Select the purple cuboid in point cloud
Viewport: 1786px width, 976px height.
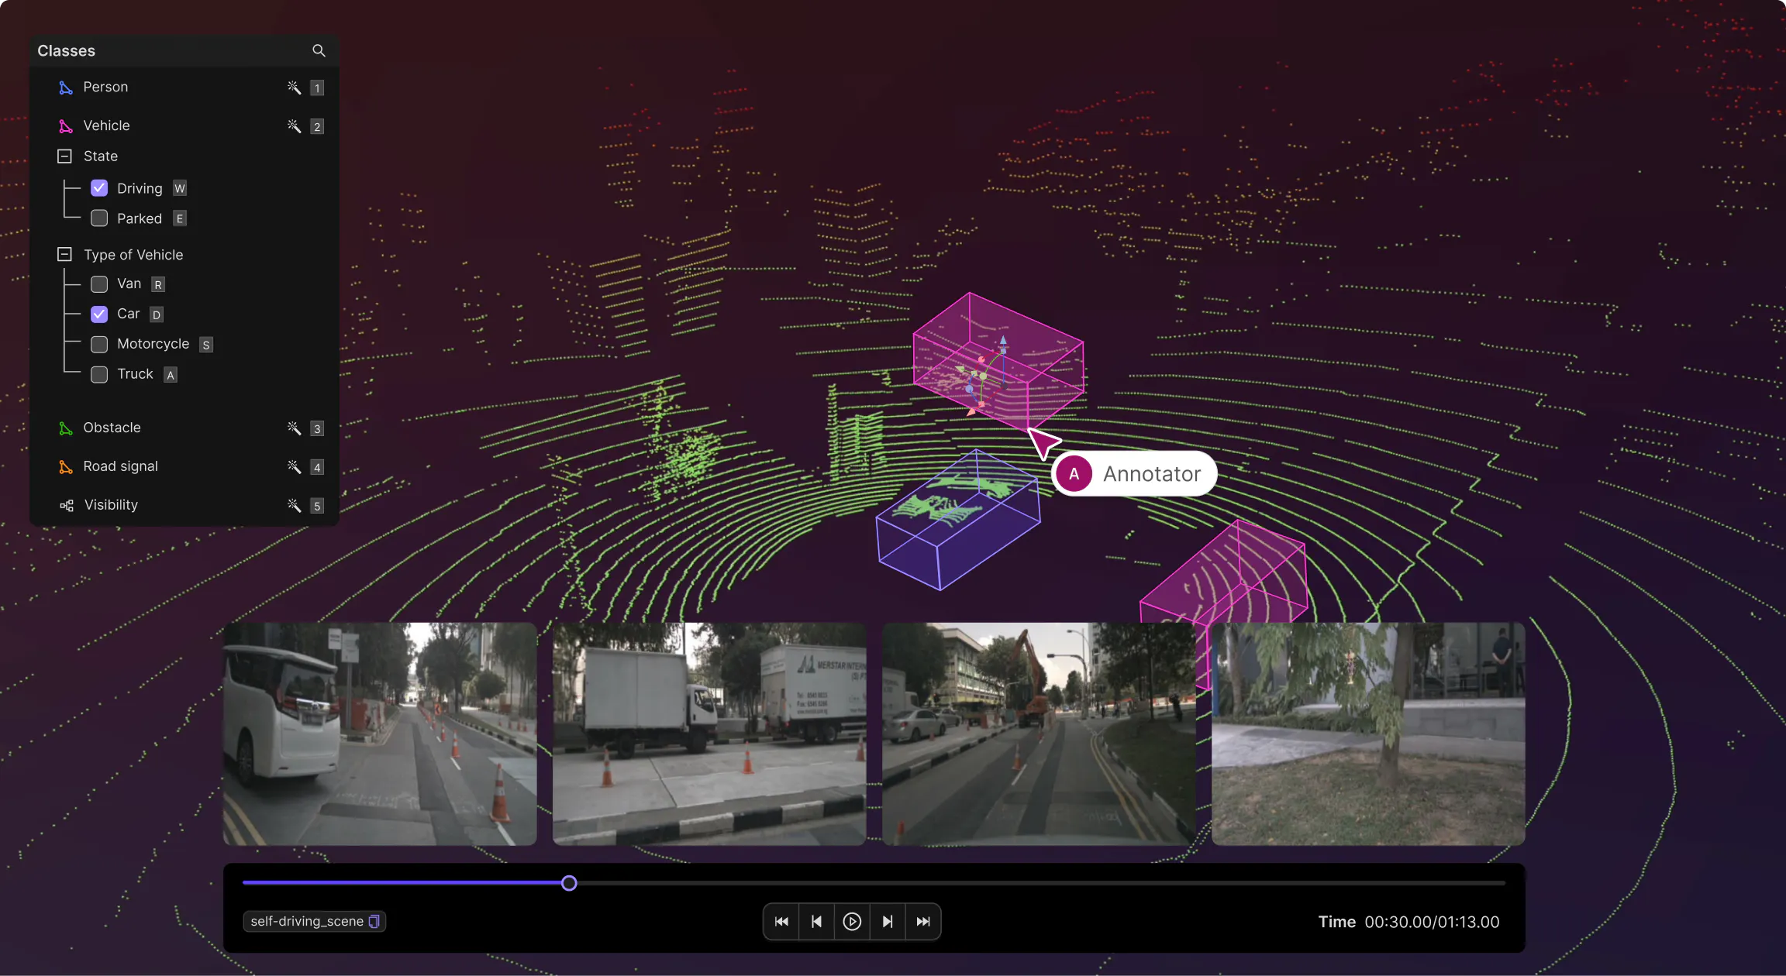pyautogui.click(x=958, y=521)
